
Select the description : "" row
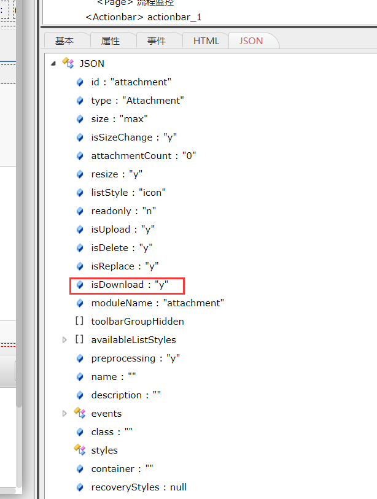click(x=126, y=395)
